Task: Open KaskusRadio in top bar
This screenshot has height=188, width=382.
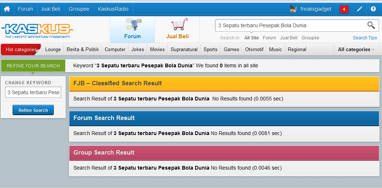Action: tap(113, 9)
